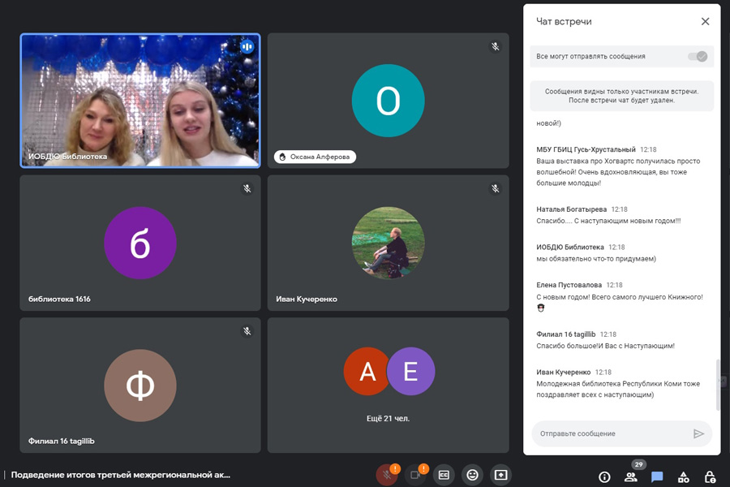Screen dimensions: 730x487
Task: Close the 'Чат встречи' panel
Action: pos(705,22)
